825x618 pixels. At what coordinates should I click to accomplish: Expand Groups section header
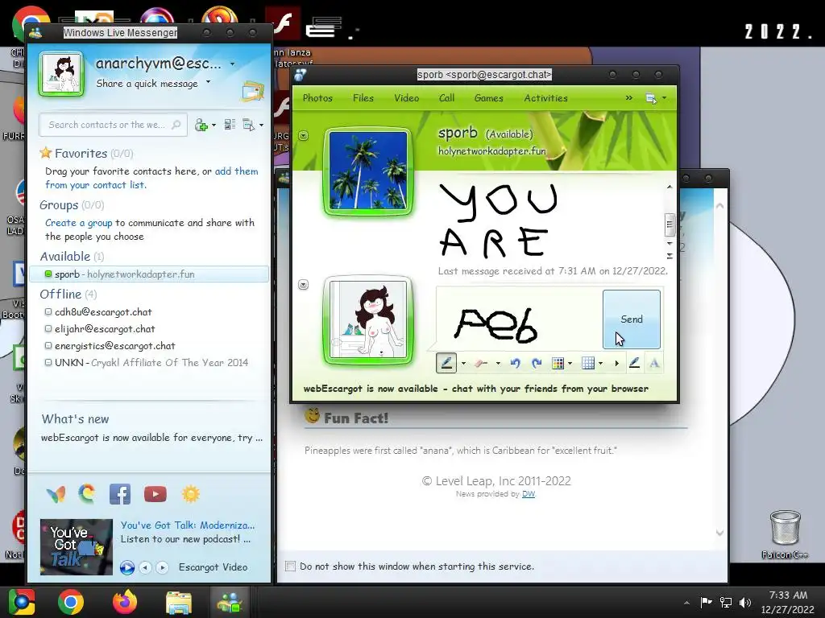click(x=72, y=205)
